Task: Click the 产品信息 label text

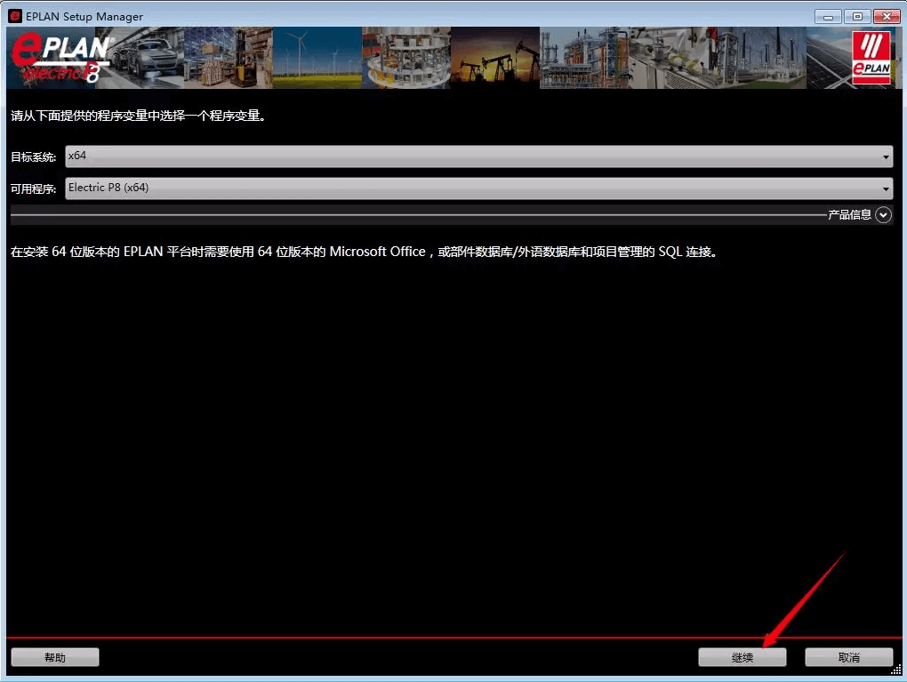Action: coord(849,215)
